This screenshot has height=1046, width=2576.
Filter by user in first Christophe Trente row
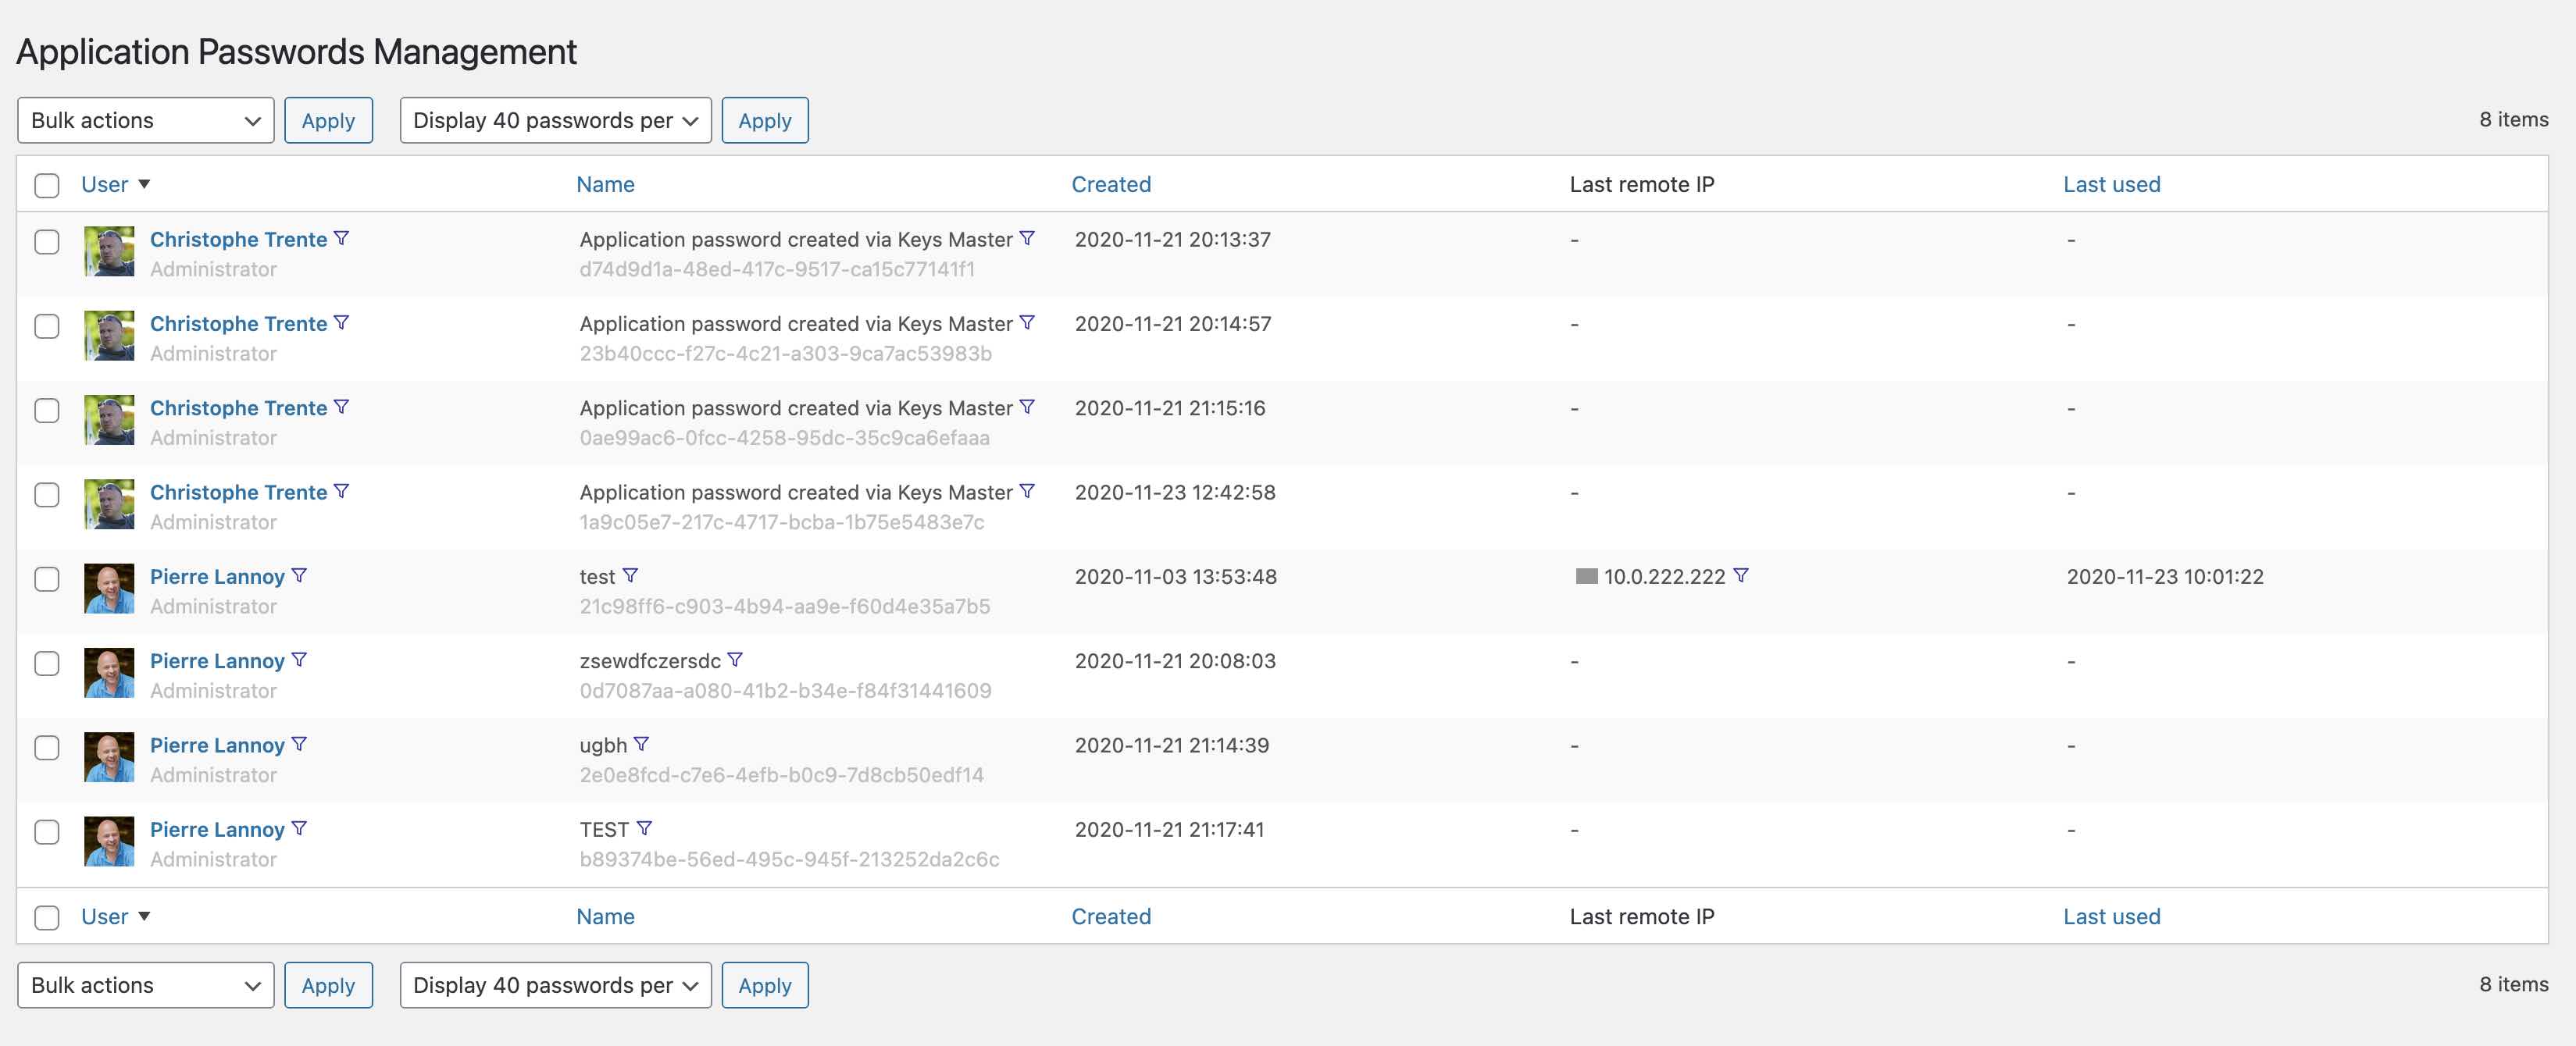[341, 238]
